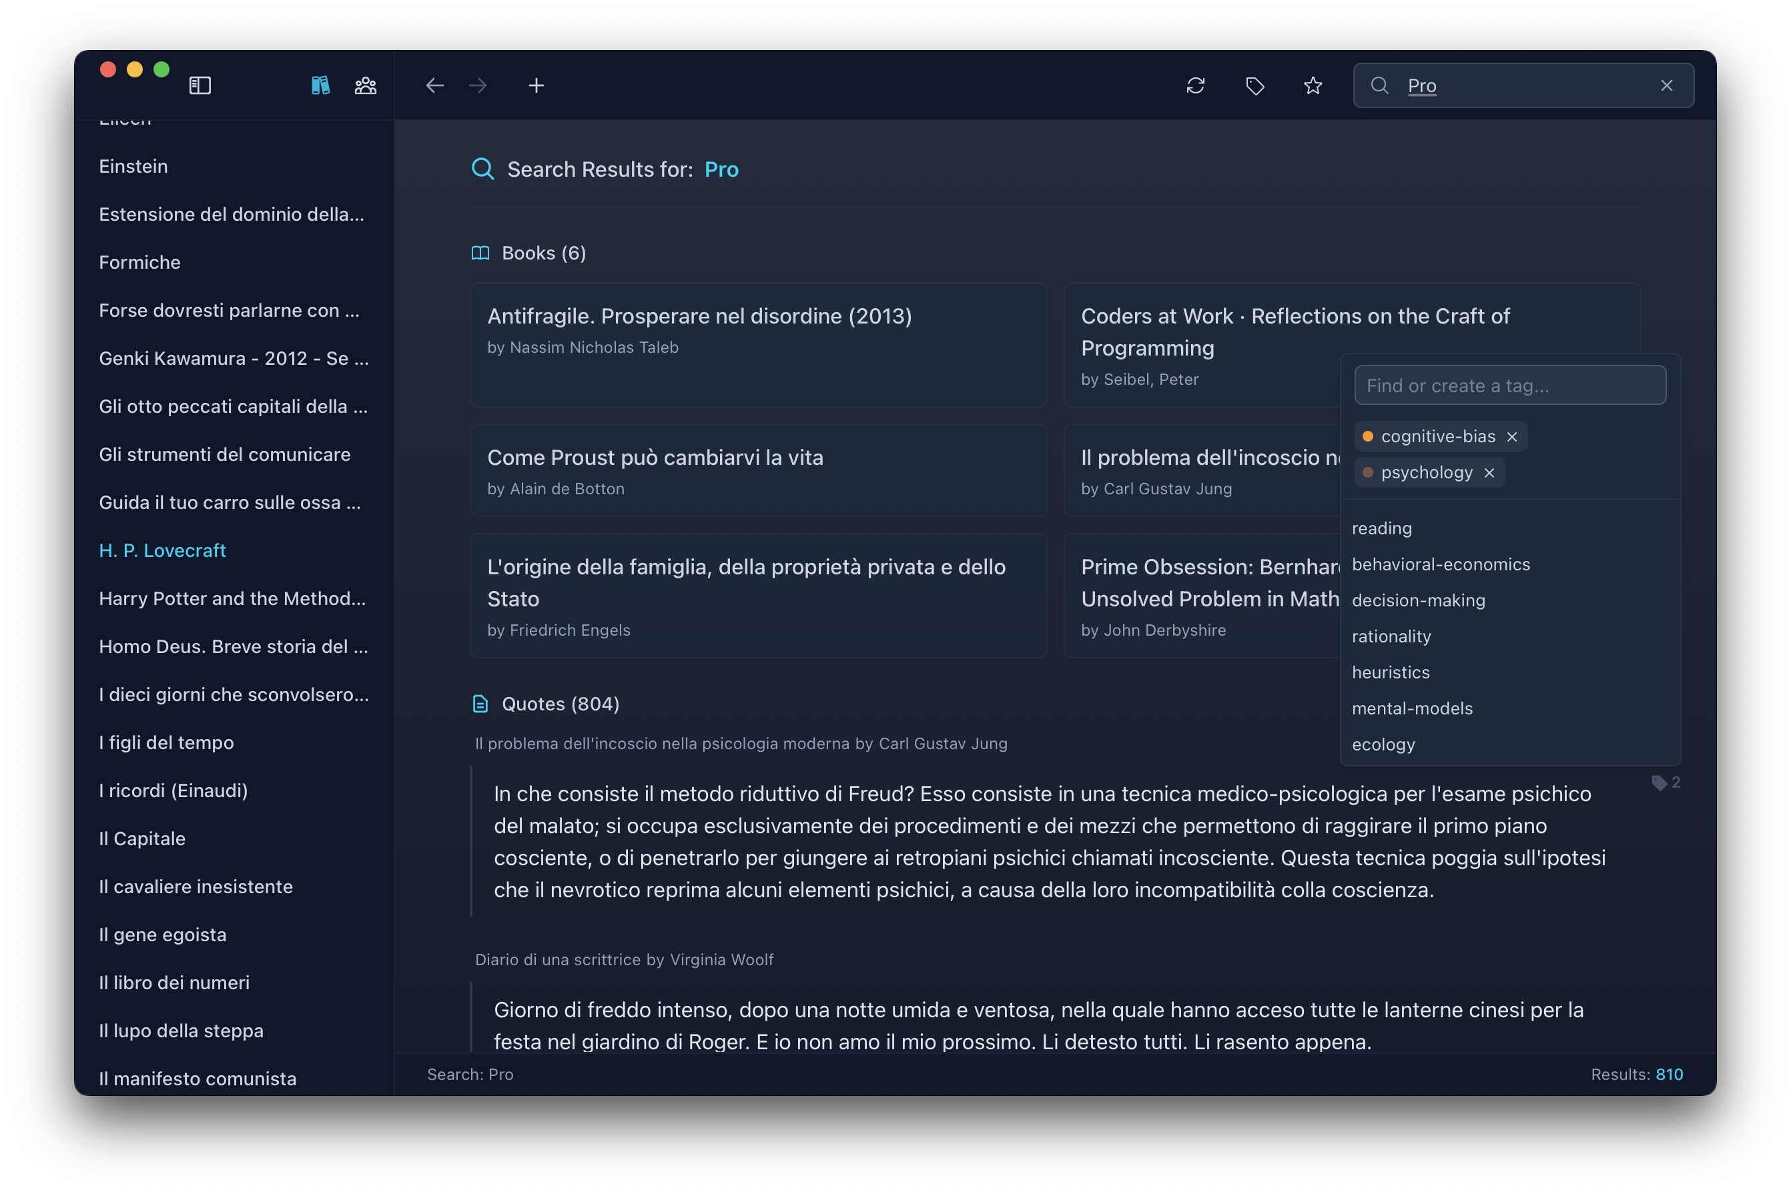The height and width of the screenshot is (1194, 1791).
Task: Remove the psychology tag
Action: click(1489, 473)
